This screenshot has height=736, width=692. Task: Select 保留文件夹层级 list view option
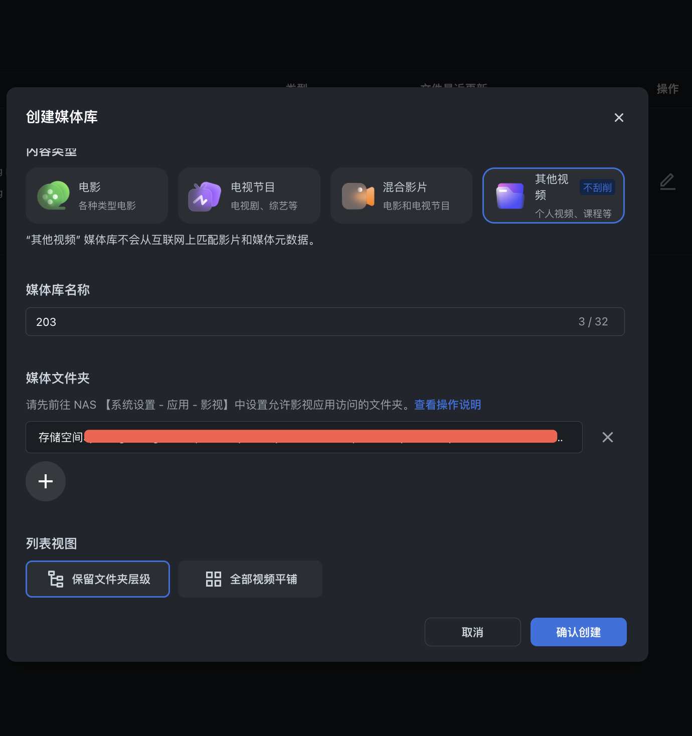tap(98, 579)
